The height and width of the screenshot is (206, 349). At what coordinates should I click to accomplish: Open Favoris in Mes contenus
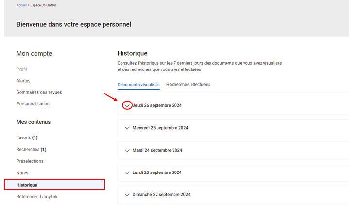click(27, 138)
